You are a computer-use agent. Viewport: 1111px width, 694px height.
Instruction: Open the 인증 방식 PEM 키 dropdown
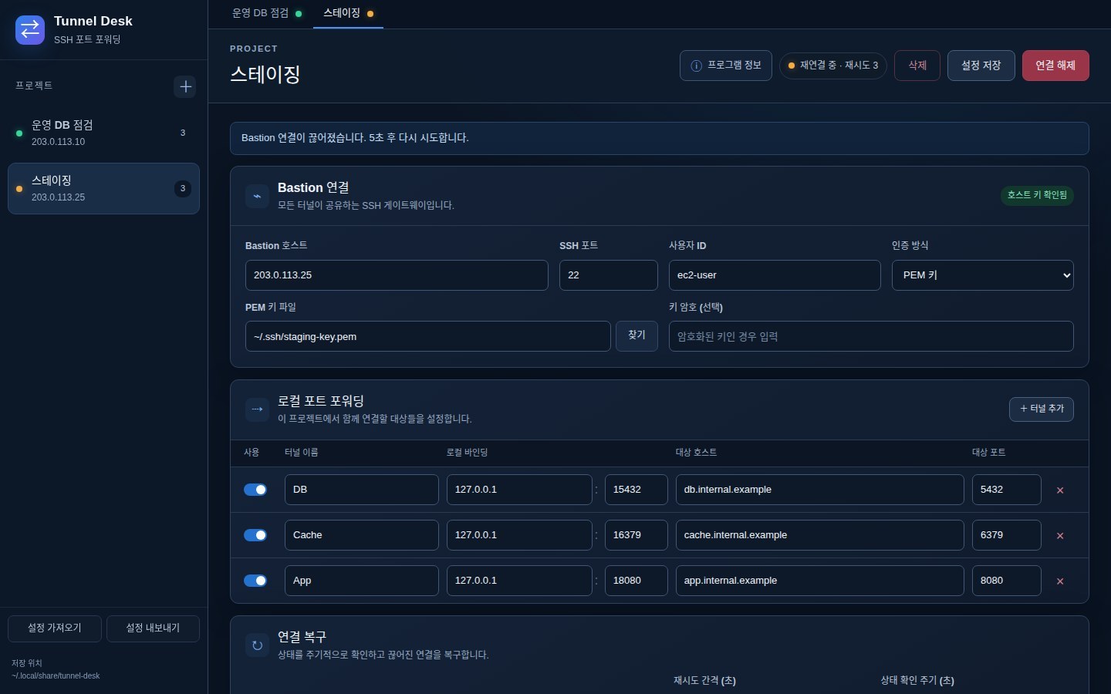pos(982,275)
